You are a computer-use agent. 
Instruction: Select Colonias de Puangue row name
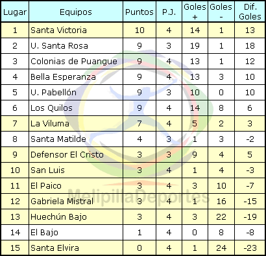point(74,62)
